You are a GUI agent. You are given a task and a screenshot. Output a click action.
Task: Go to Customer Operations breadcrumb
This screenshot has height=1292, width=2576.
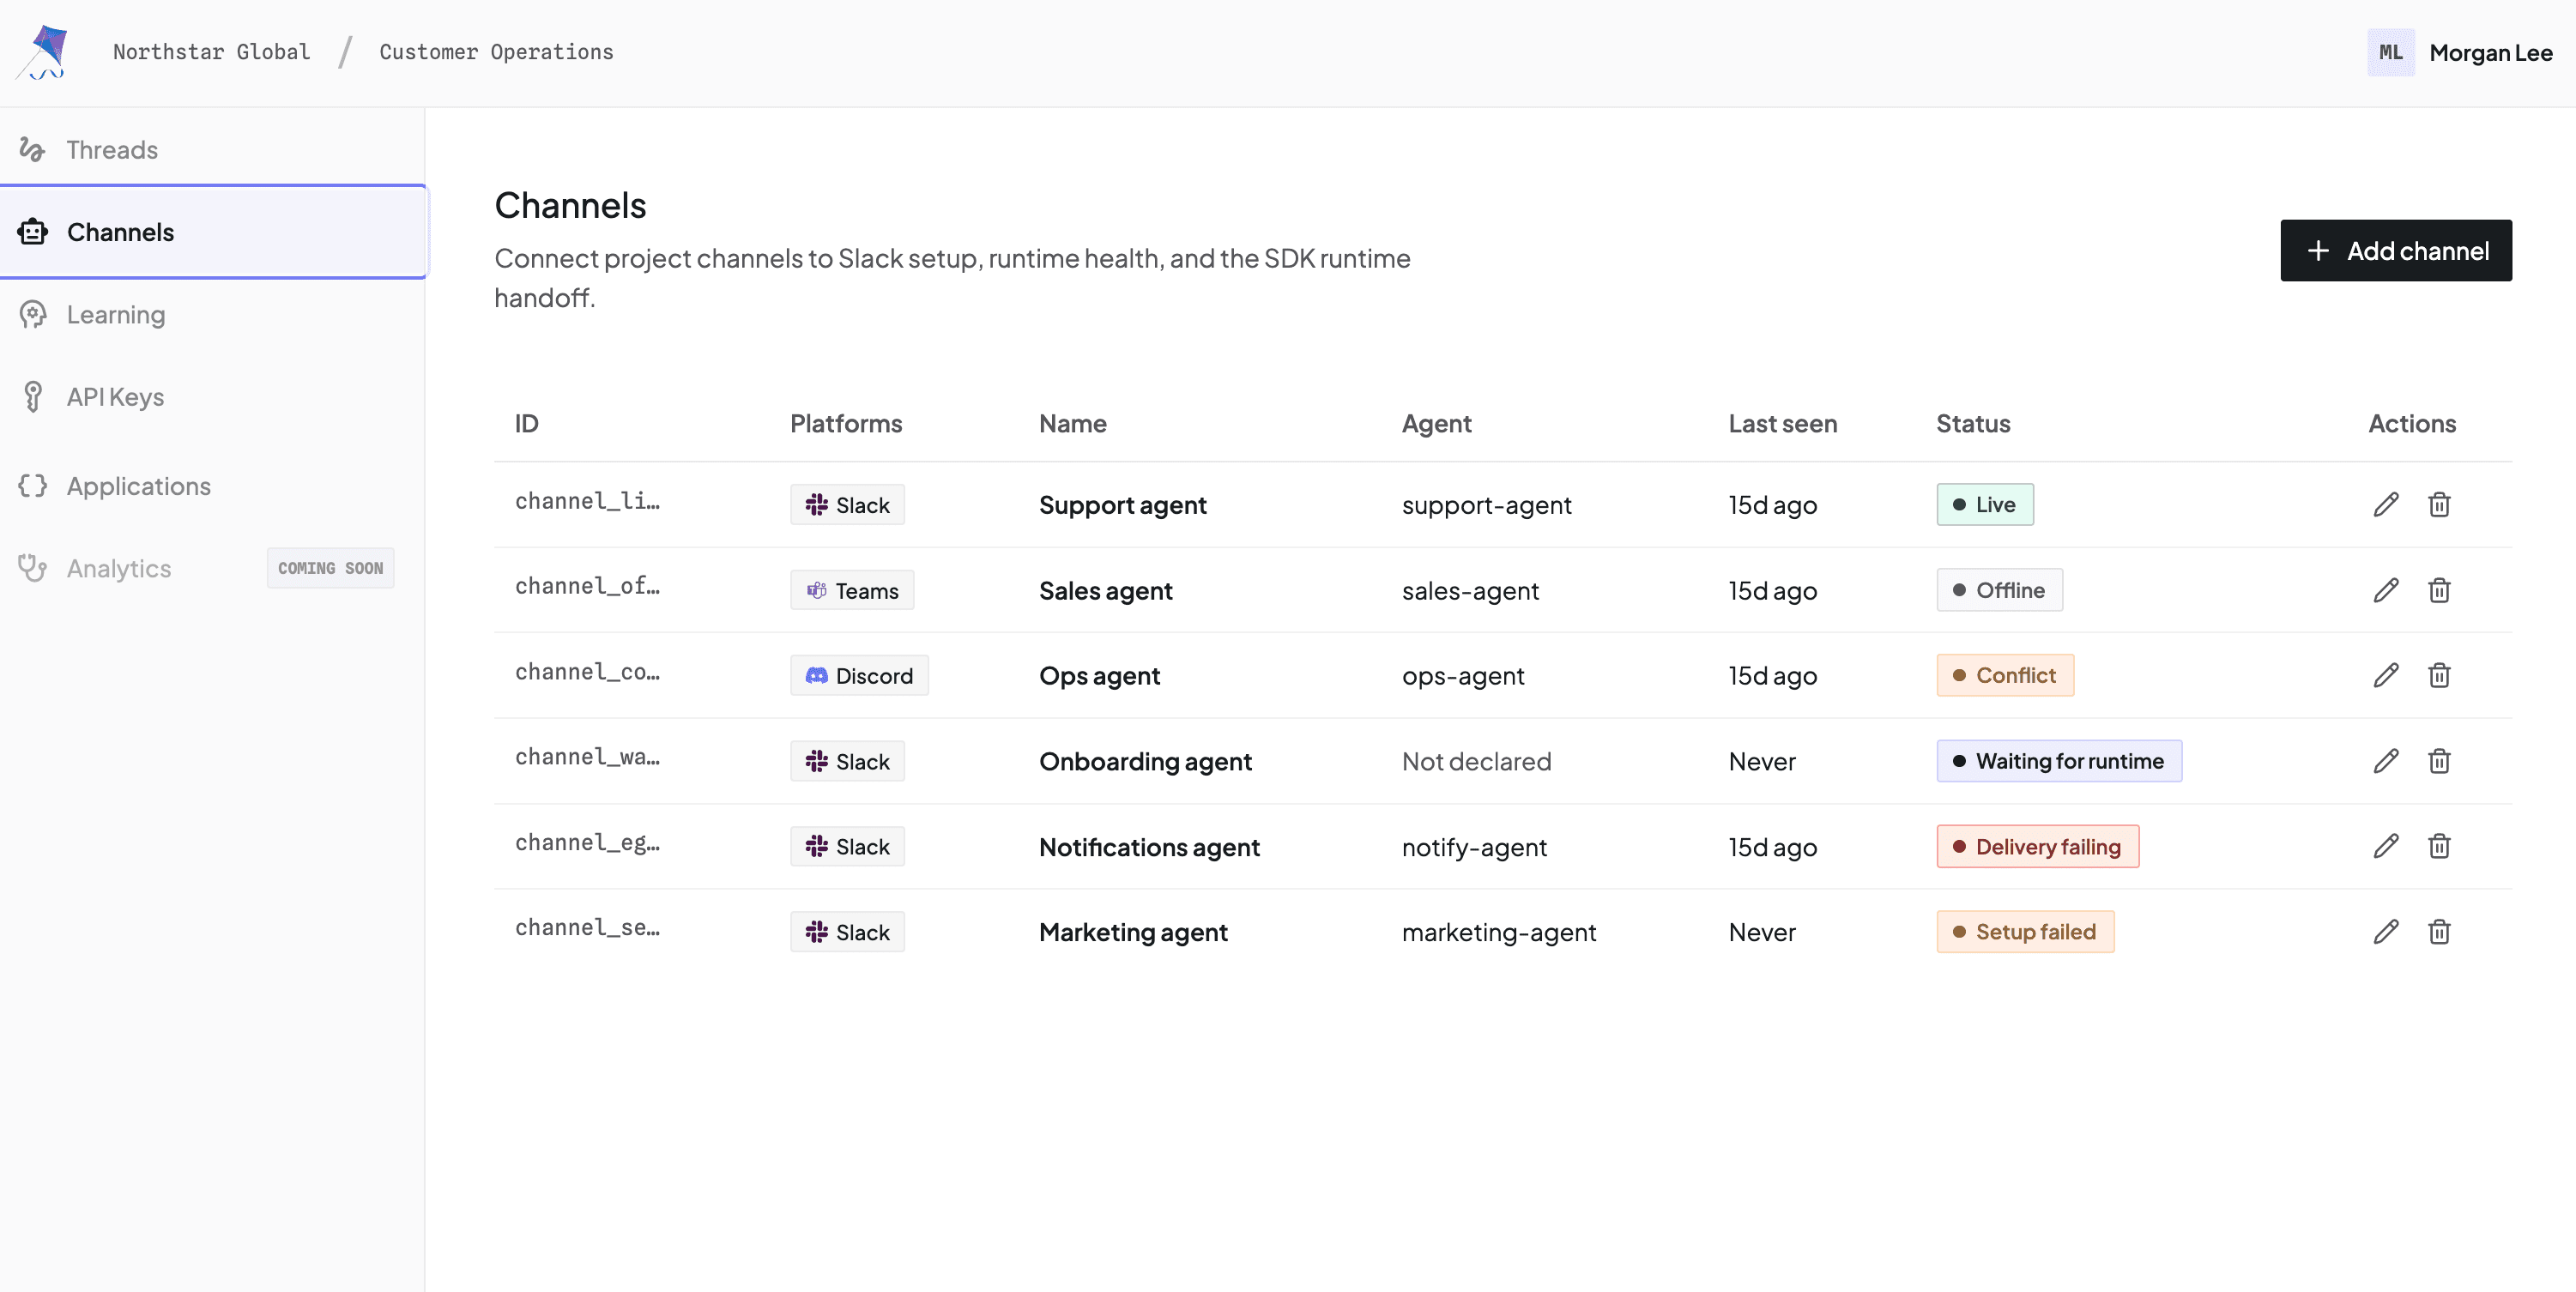point(496,52)
